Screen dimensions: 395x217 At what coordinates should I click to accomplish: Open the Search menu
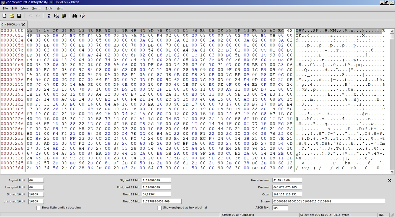pos(37,8)
